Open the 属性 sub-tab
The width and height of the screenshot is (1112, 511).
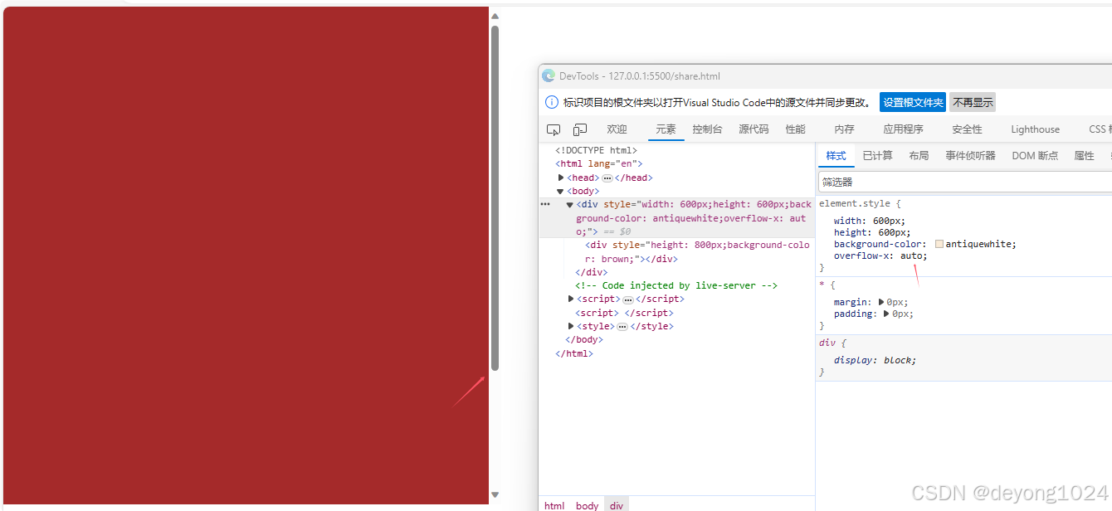[x=1084, y=156]
